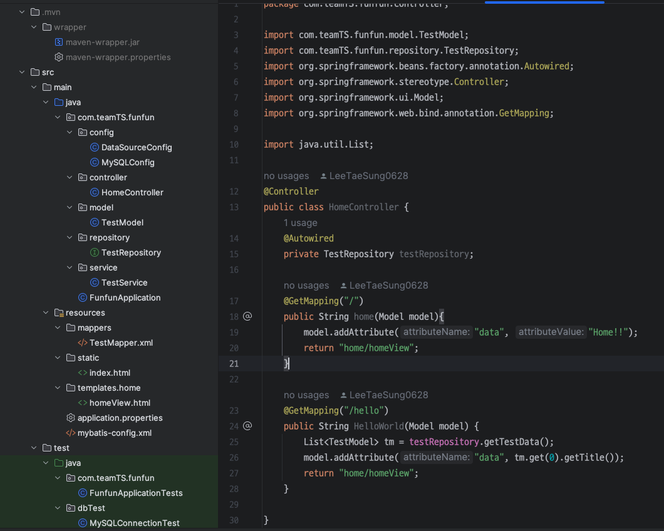The image size is (664, 531).
Task: Click the HomeController class icon in tree
Action: point(95,192)
